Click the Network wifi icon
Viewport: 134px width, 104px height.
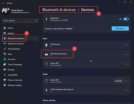tap(5, 44)
